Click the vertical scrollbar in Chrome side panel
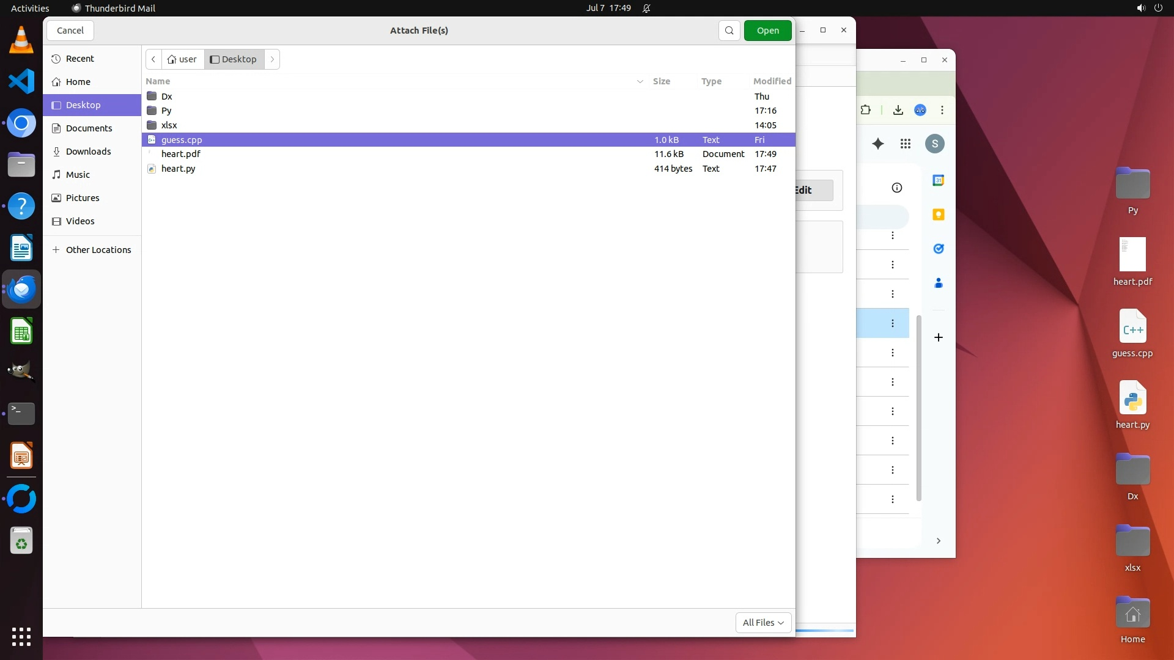This screenshot has height=660, width=1174. pyautogui.click(x=918, y=408)
